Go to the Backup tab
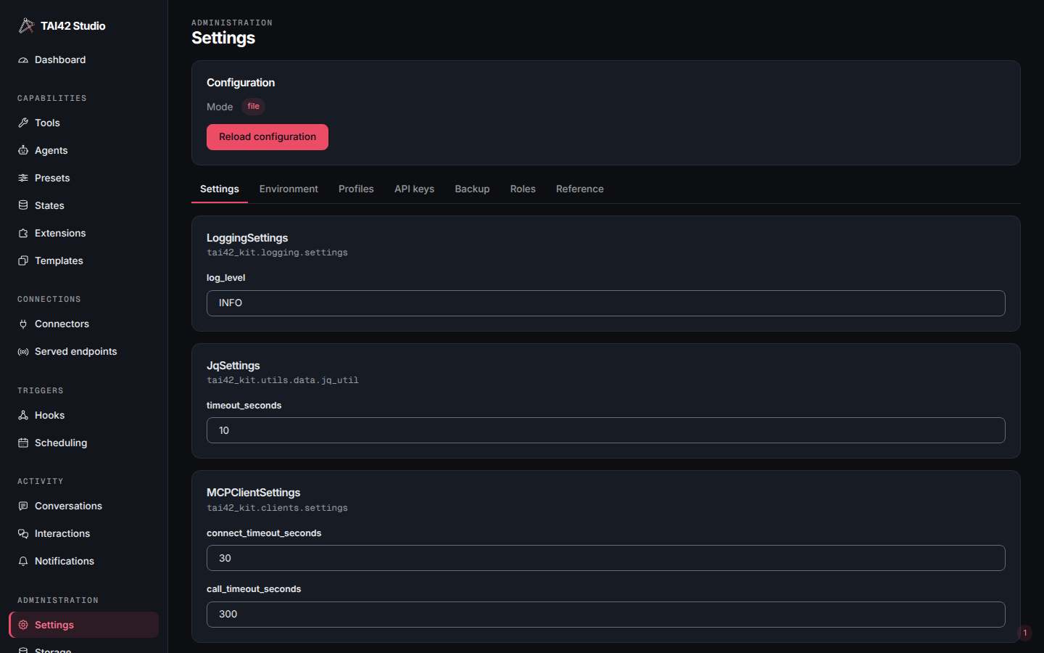This screenshot has width=1044, height=653. (x=472, y=189)
